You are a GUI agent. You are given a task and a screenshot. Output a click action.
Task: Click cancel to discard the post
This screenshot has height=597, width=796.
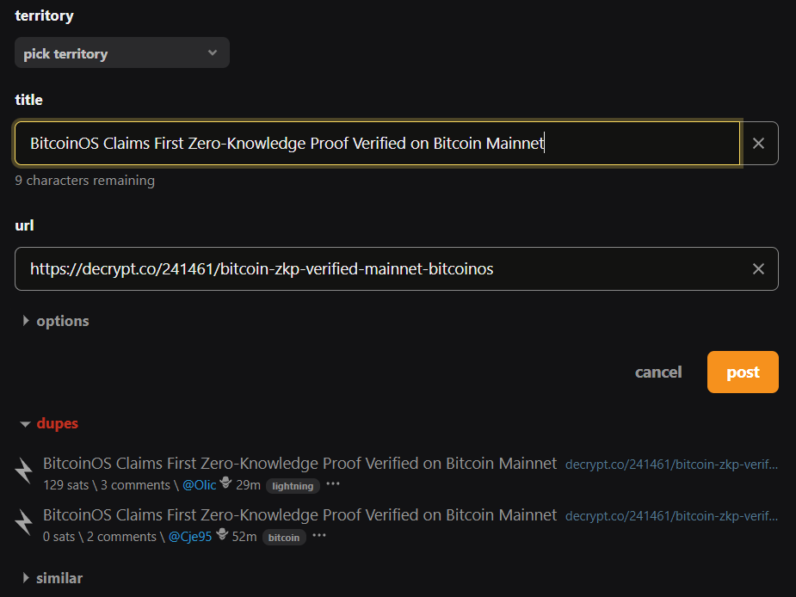(x=658, y=372)
